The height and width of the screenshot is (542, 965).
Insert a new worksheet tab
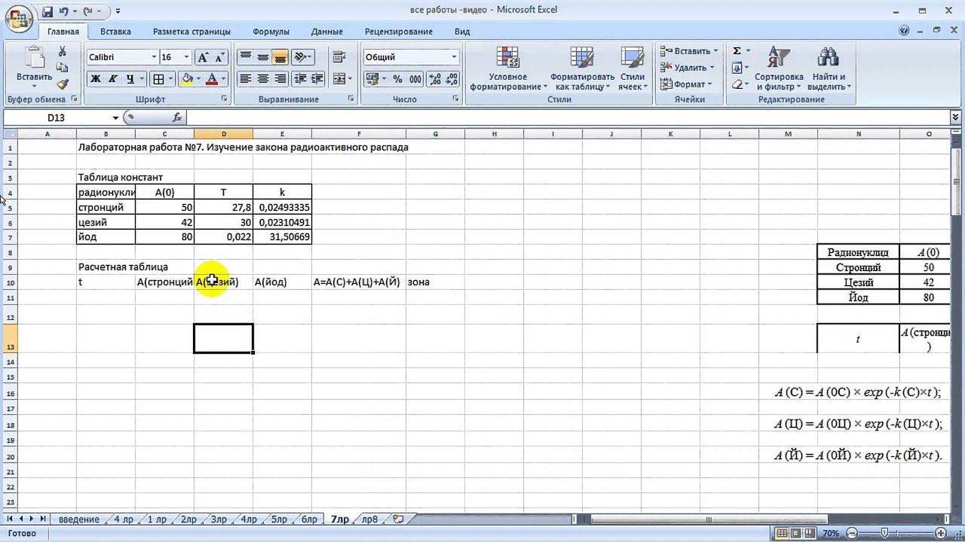(x=398, y=519)
